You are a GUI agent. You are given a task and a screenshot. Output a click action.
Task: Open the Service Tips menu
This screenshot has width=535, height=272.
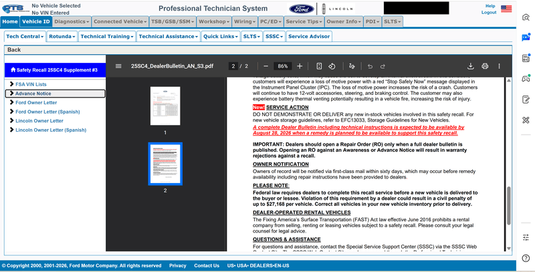(x=304, y=21)
